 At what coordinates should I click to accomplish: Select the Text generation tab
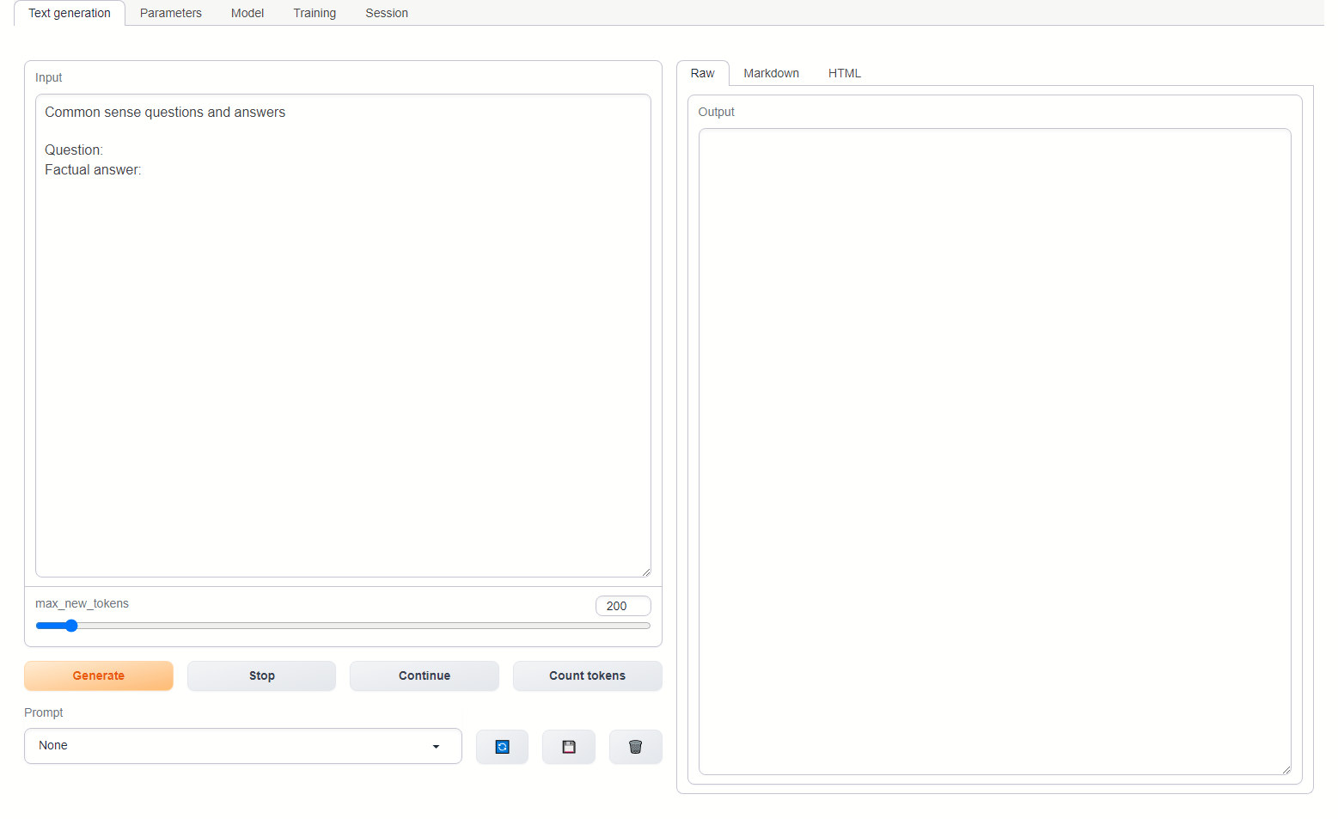(x=70, y=13)
